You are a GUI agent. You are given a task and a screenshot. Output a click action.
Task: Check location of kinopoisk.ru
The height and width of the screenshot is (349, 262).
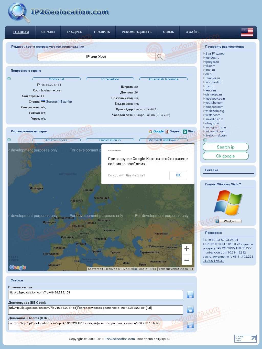click(x=214, y=82)
